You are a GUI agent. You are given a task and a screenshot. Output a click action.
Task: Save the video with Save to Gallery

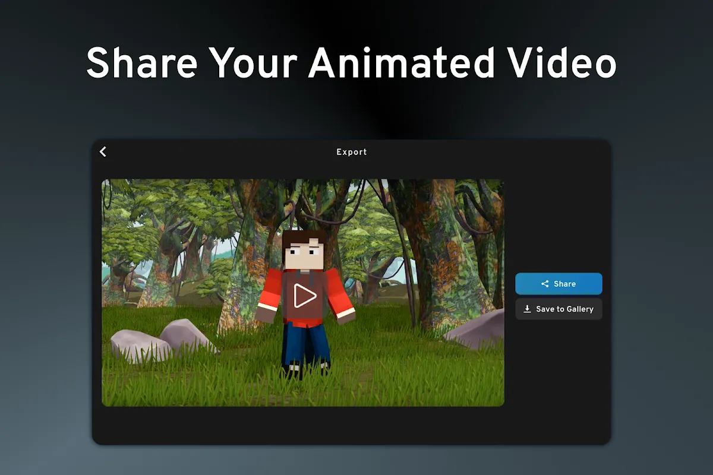point(559,309)
